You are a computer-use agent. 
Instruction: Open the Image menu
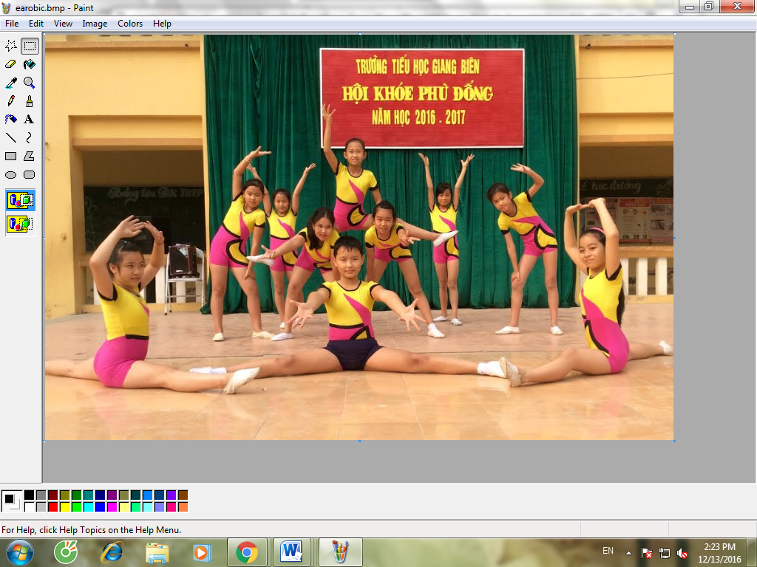point(95,24)
